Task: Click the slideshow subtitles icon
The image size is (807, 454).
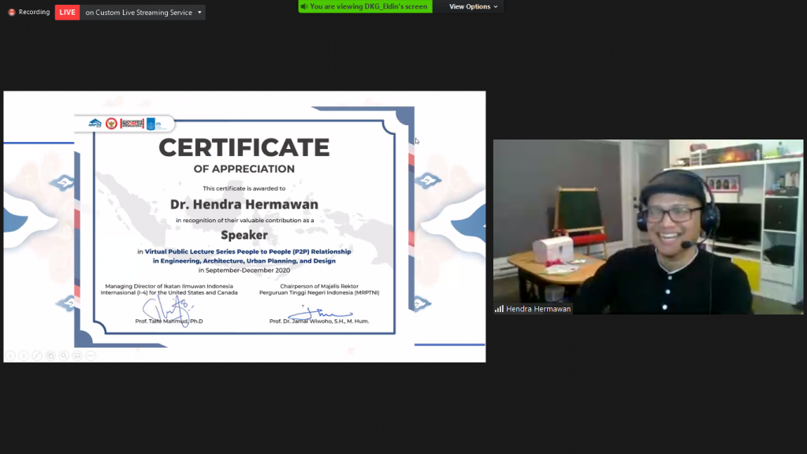Action: (77, 355)
